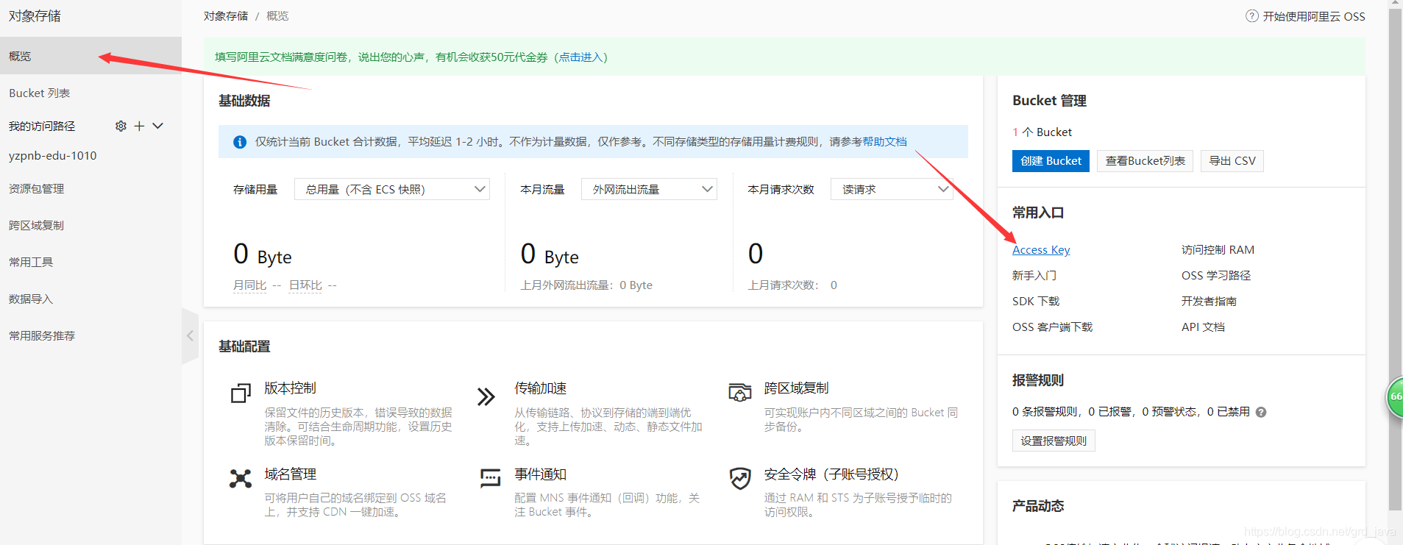The image size is (1403, 545).
Task: Click the 导出 CSV button
Action: pos(1232,161)
